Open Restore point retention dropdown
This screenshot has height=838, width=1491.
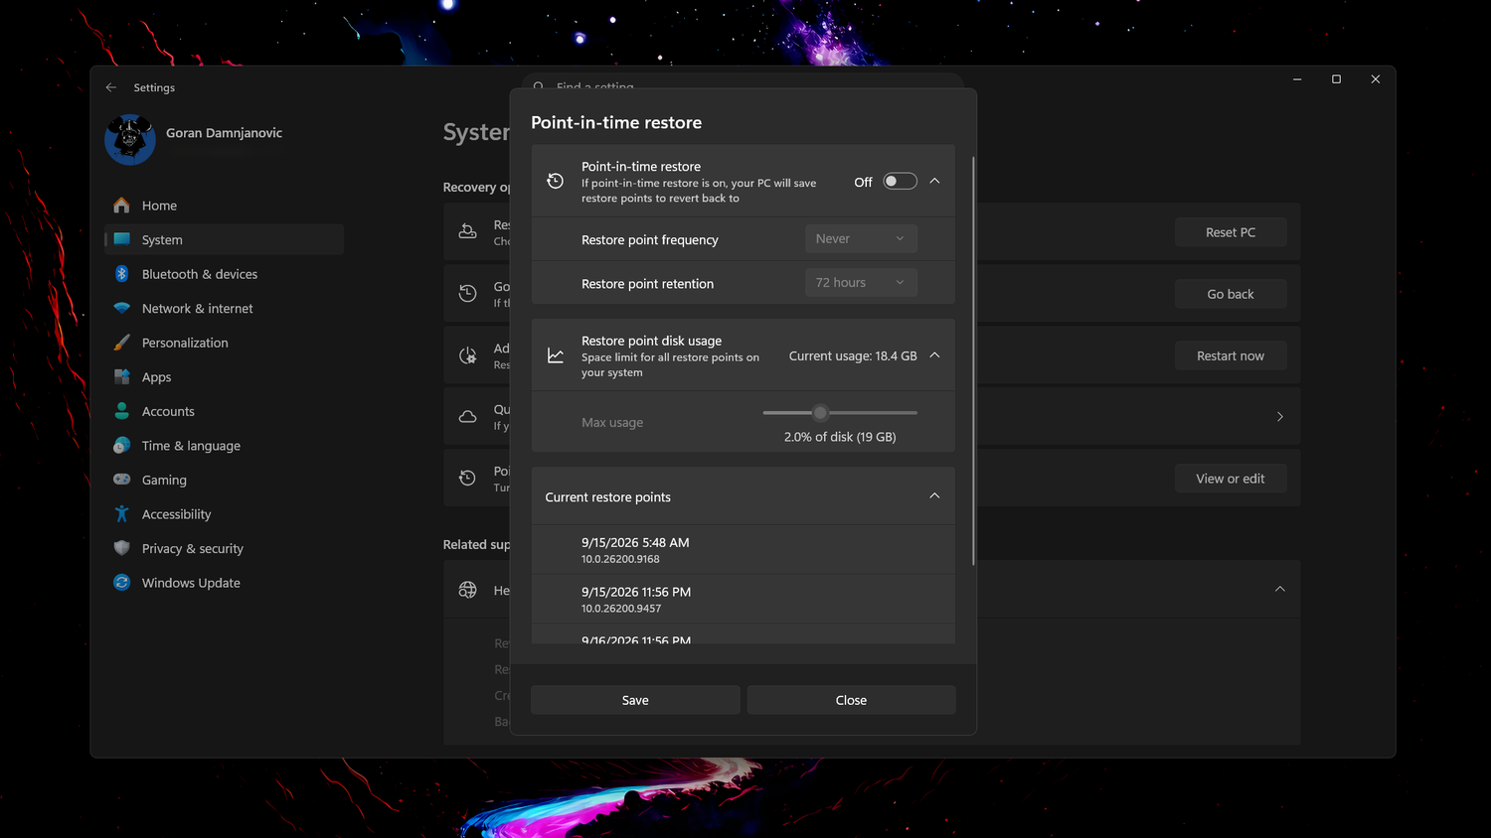[861, 283]
